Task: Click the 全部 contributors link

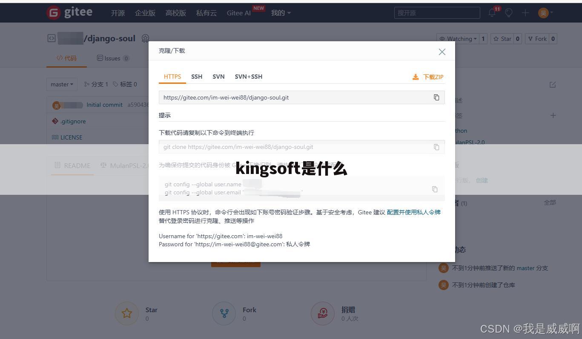Action: tap(550, 202)
